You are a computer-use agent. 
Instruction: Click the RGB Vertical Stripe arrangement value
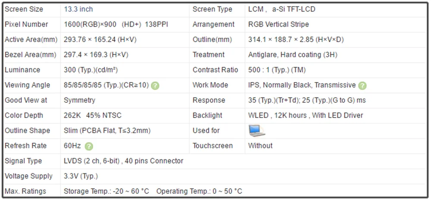click(278, 24)
